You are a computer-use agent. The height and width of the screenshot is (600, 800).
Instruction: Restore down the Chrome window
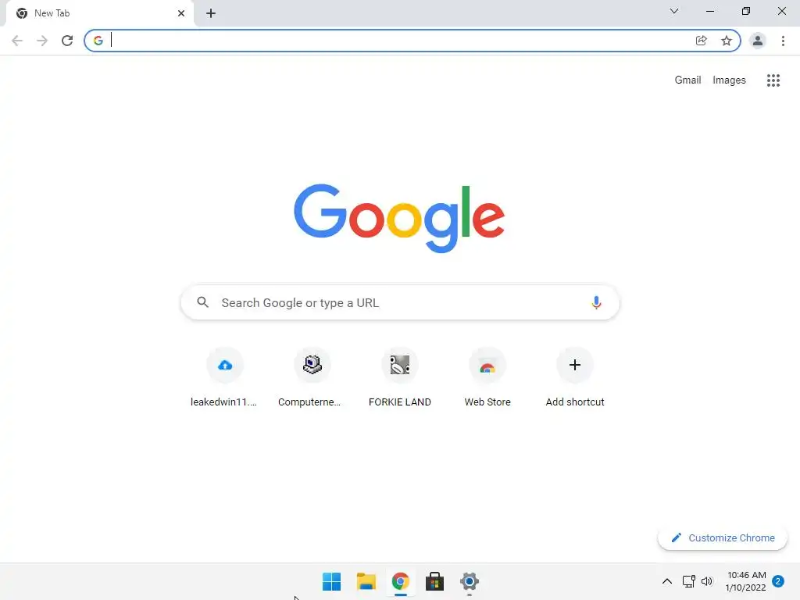coord(746,11)
